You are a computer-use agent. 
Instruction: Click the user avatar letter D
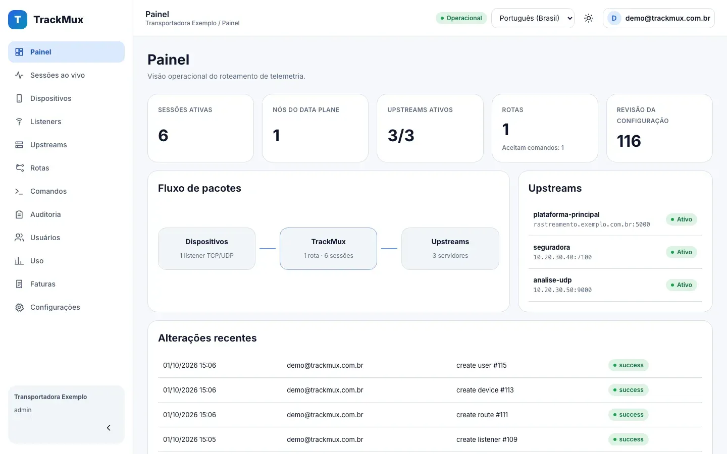(614, 18)
